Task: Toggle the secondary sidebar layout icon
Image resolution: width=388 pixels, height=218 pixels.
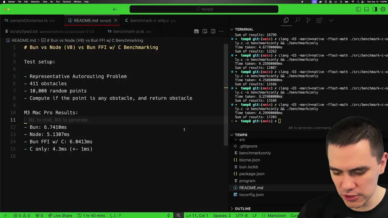Action: 375,9
